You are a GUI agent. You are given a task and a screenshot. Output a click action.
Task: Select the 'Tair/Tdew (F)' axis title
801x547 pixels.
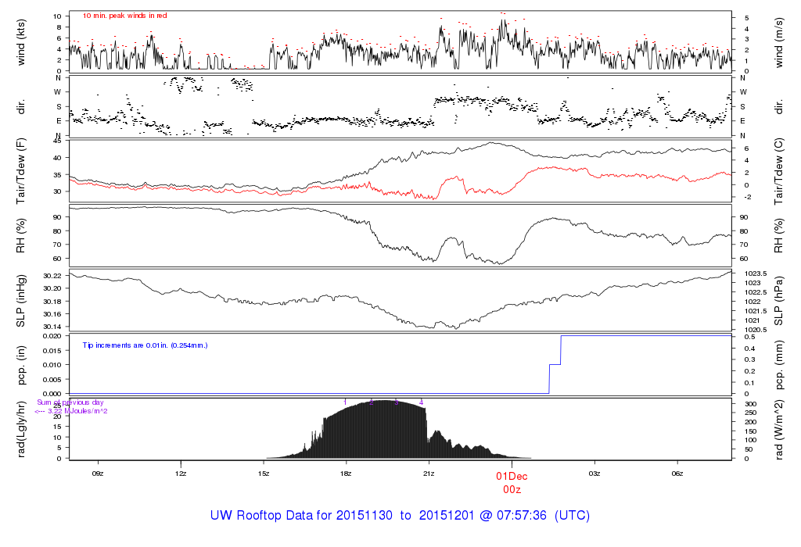click(21, 172)
